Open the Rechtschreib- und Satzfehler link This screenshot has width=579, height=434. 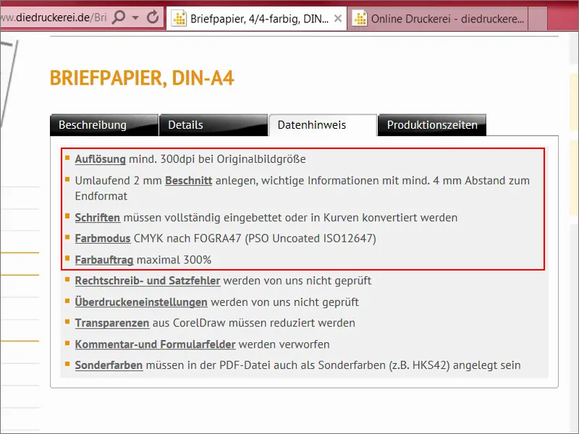(x=148, y=281)
